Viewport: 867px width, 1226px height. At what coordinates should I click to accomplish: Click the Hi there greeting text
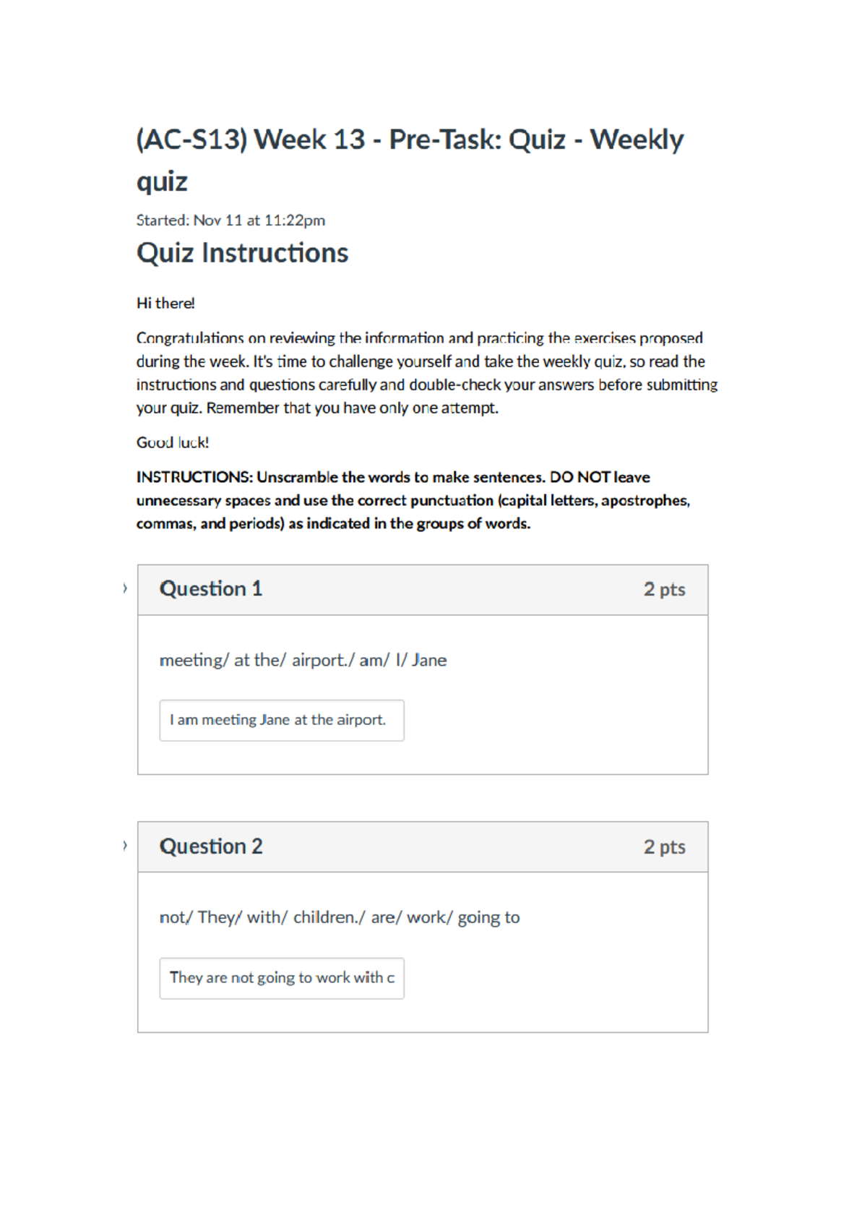[165, 303]
